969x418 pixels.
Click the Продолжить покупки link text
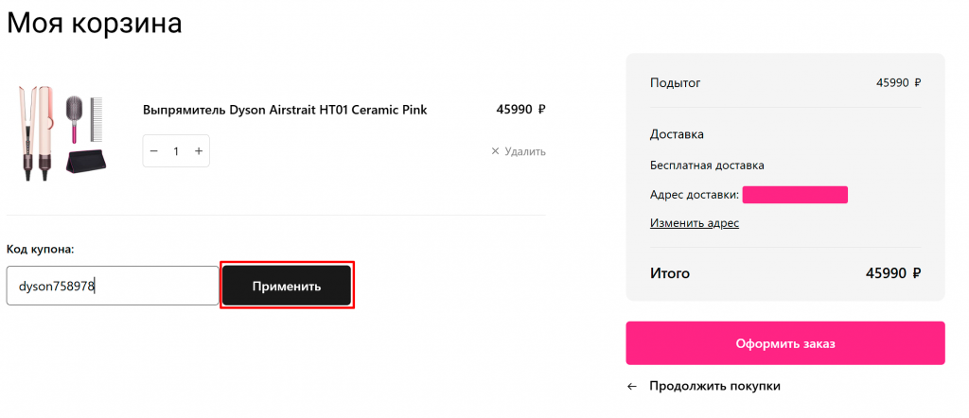point(714,387)
